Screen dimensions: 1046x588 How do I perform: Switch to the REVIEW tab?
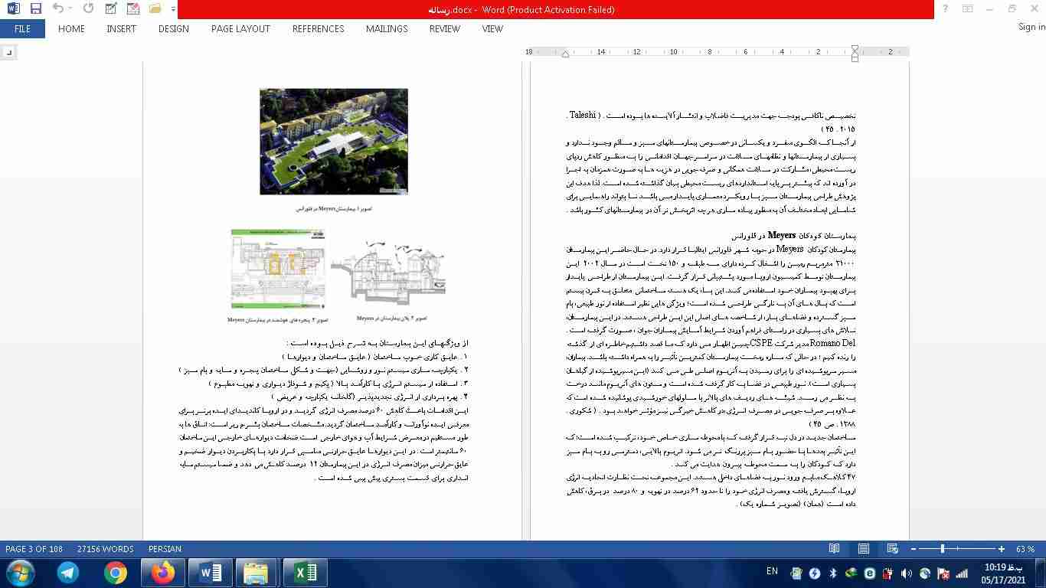pos(444,28)
